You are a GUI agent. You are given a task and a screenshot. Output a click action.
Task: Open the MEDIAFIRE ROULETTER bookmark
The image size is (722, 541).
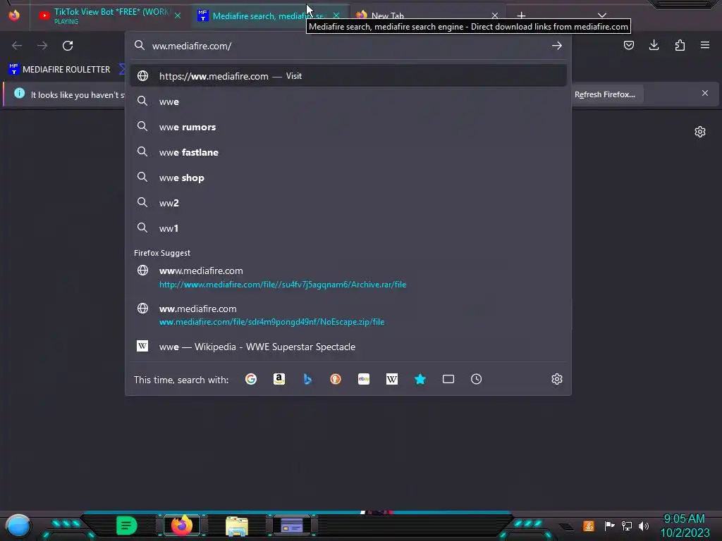[60, 70]
